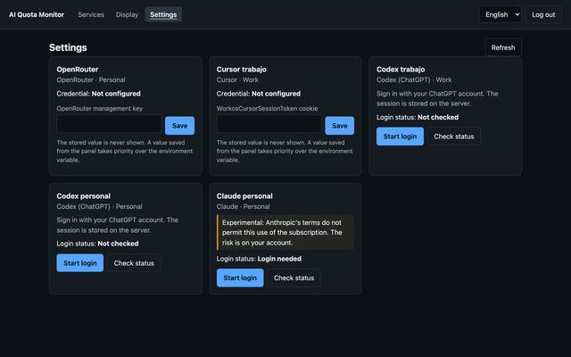Click the 'Codex (ChatGPT) · Work' subtitle

[x=414, y=79]
